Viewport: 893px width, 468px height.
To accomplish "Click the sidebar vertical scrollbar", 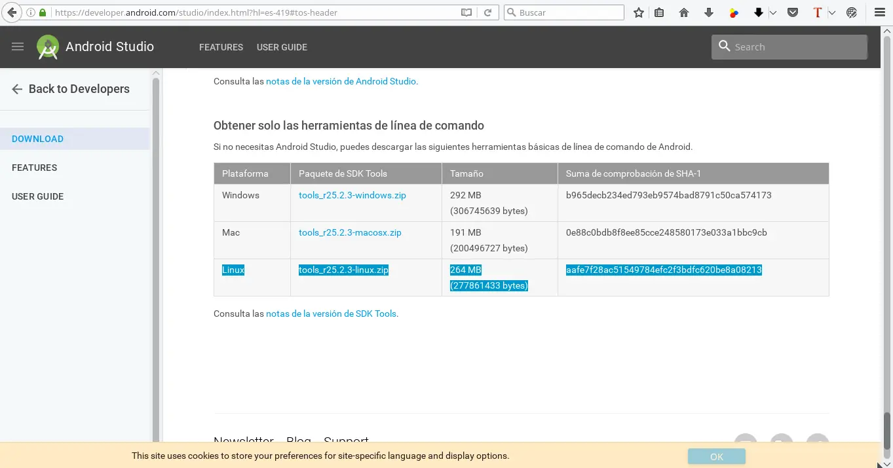I will point(156,259).
